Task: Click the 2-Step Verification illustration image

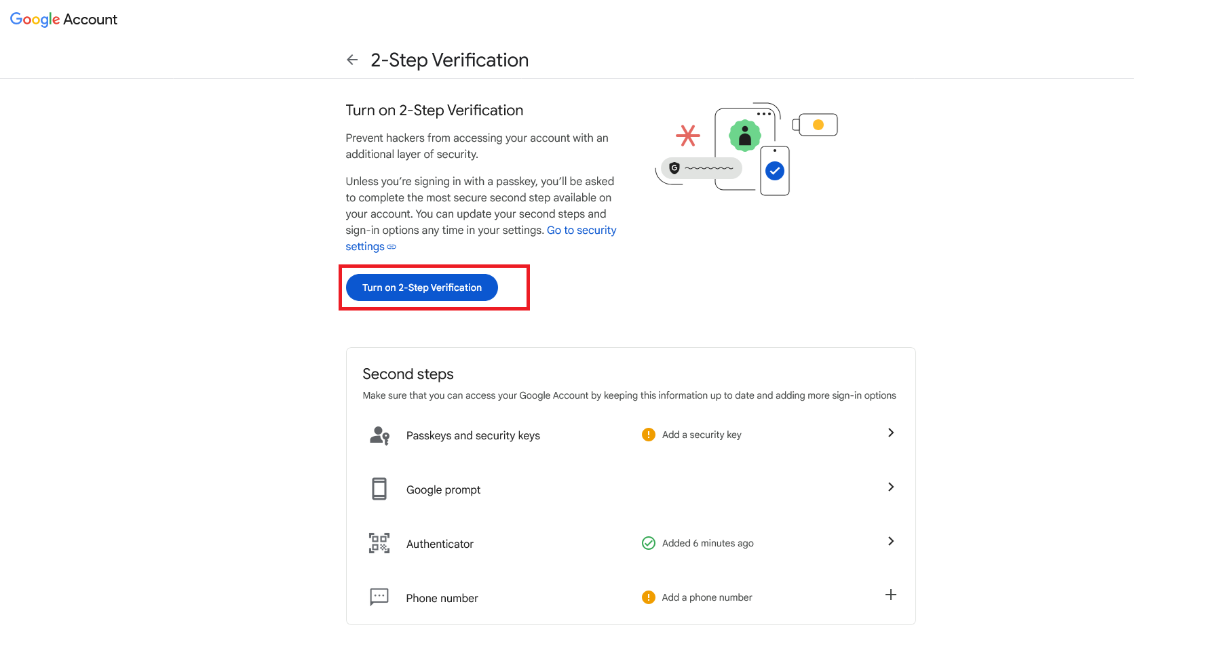Action: tap(746, 149)
